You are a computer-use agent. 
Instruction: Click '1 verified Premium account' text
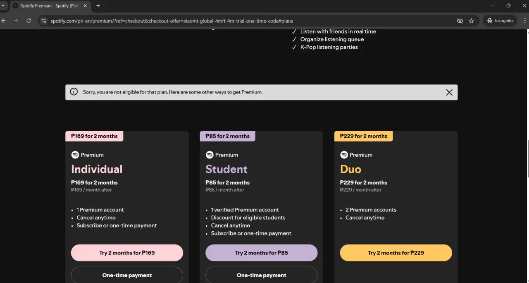[245, 210]
